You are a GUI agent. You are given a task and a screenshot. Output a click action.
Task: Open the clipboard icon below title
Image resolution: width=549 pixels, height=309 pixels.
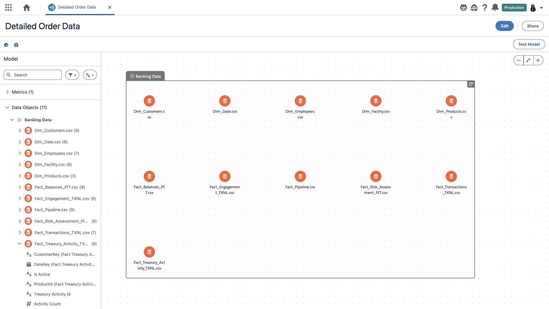click(16, 45)
